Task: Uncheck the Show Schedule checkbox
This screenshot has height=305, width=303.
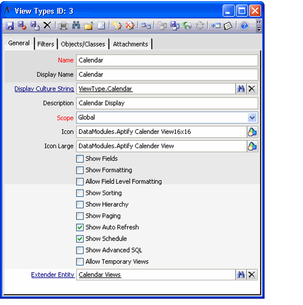Action: pos(80,239)
